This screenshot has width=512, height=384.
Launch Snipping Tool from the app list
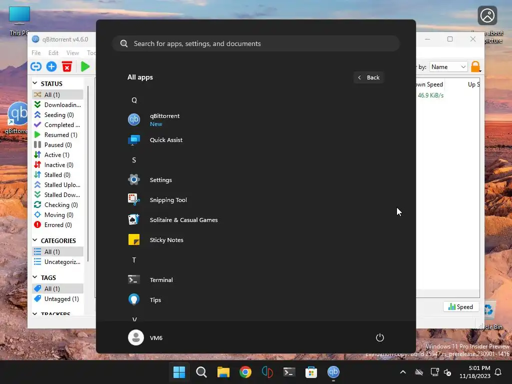[168, 200]
